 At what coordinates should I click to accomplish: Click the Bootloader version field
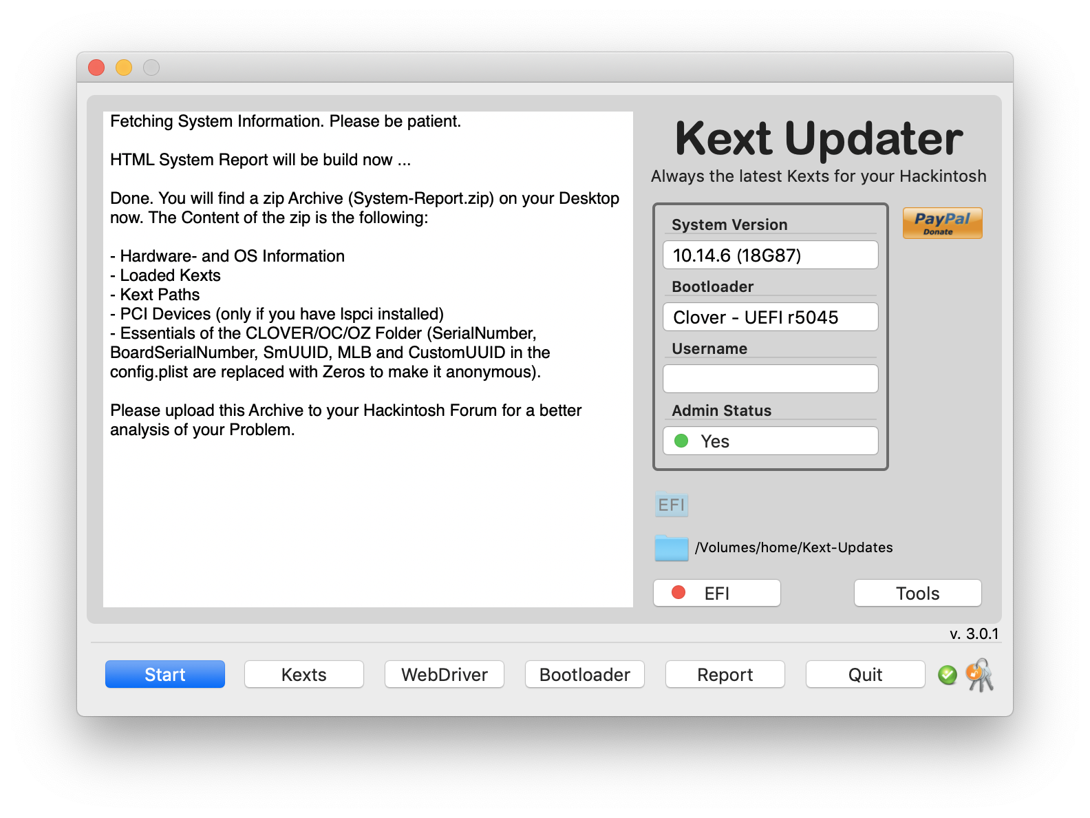[x=771, y=317]
